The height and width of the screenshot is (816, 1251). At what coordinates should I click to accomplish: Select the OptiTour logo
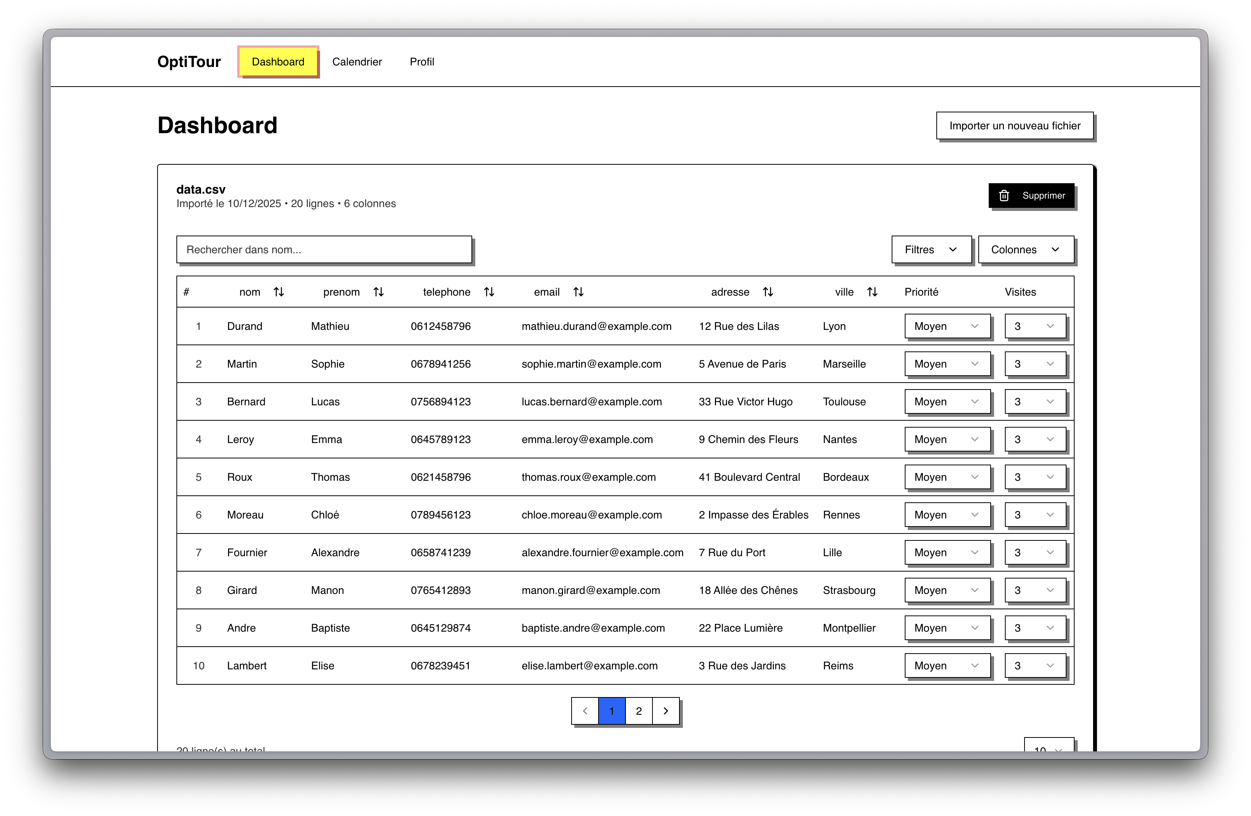tap(189, 62)
